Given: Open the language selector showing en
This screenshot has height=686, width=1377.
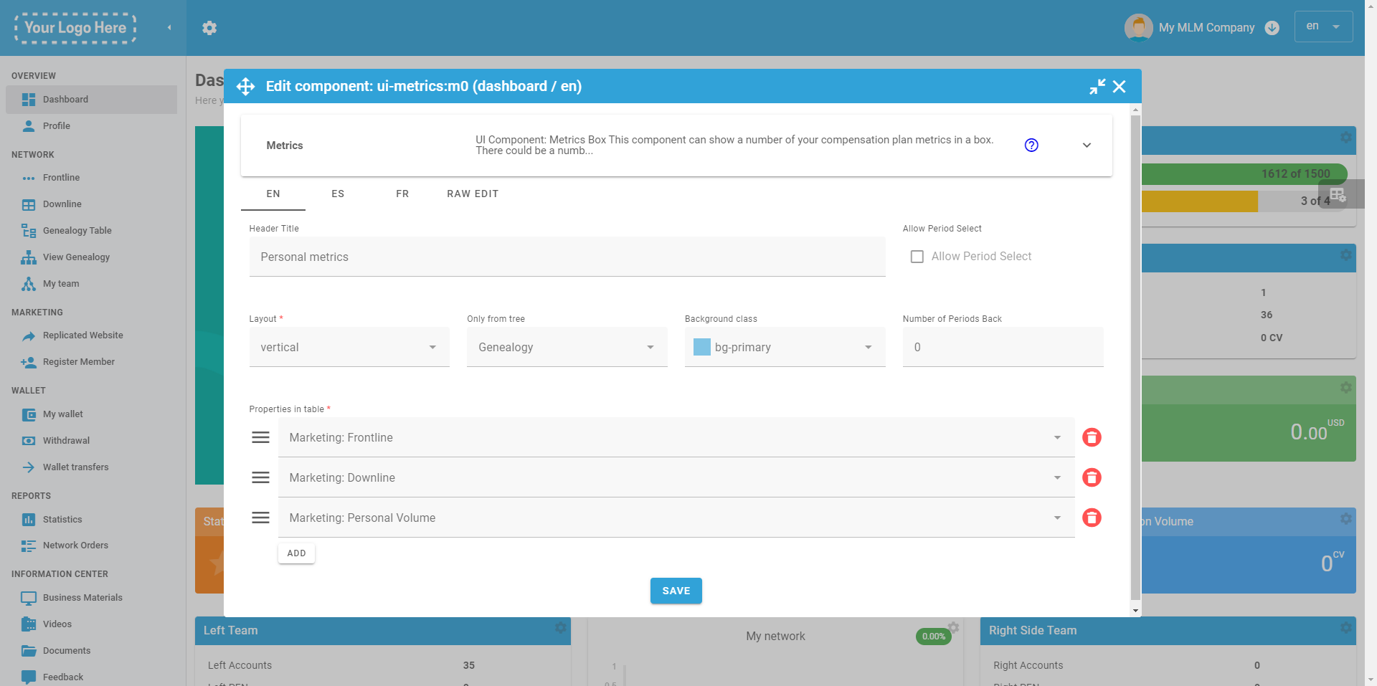Looking at the screenshot, I should point(1323,27).
